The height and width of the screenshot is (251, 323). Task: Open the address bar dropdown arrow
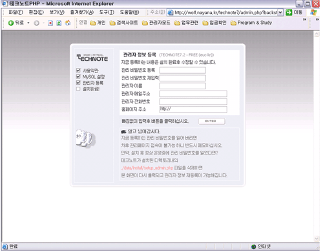(280, 12)
